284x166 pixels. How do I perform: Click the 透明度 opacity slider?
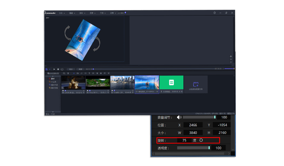click(193, 148)
